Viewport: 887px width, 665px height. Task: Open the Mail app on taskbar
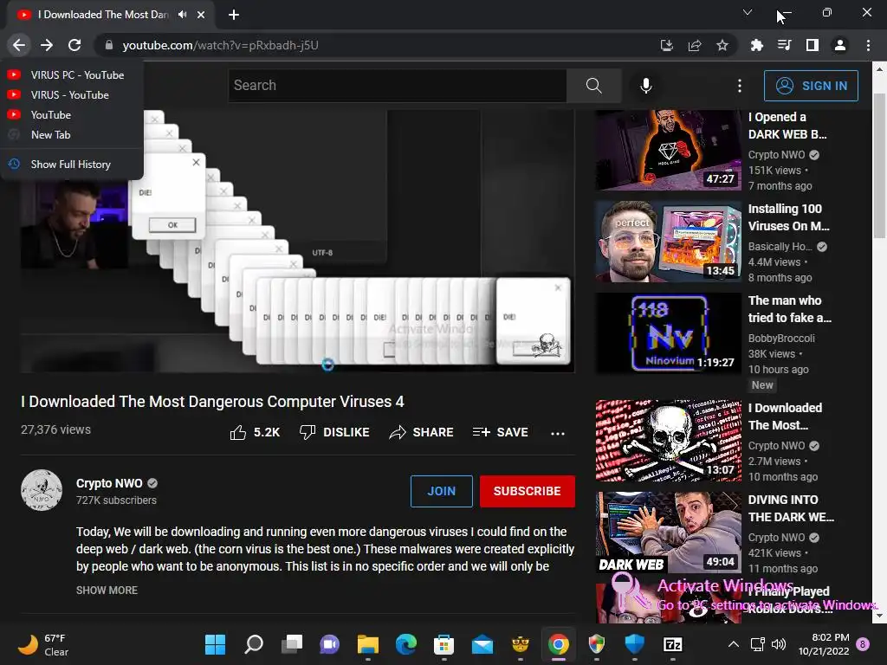coord(482,644)
